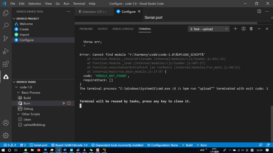Open the Manage gear icon
The image size is (273, 153).
point(6,135)
